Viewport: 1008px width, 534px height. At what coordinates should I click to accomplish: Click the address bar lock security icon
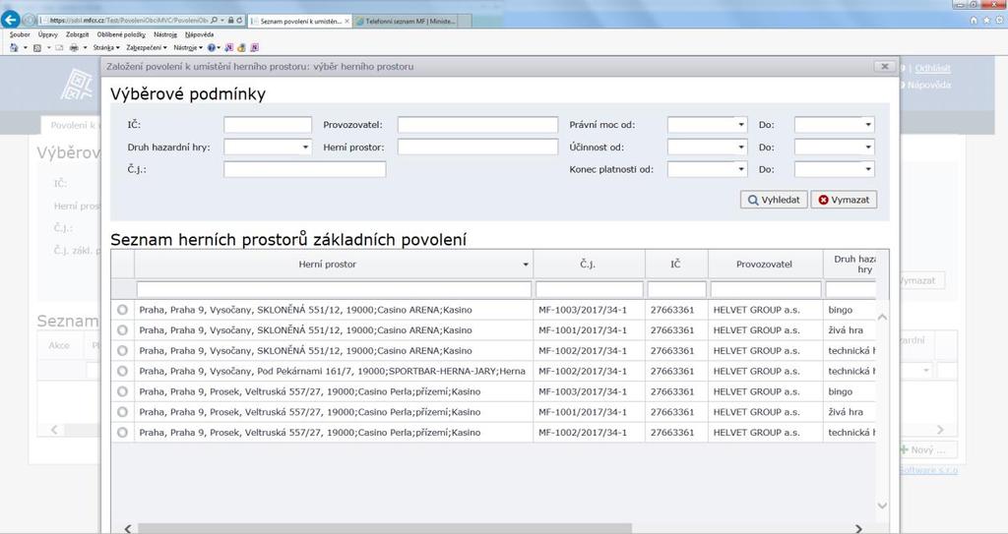tap(230, 21)
